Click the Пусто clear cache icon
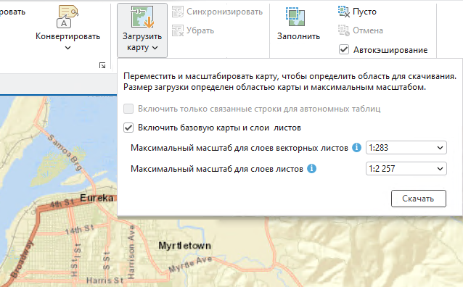The height and width of the screenshot is (287, 463). coord(344,12)
